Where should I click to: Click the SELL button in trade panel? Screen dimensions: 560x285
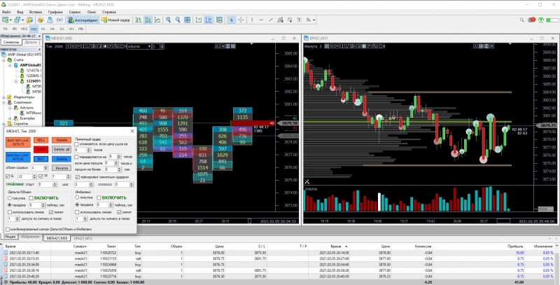(41, 140)
